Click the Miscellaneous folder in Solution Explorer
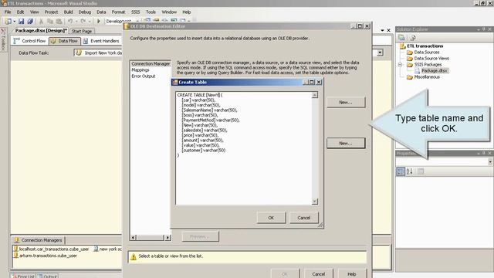 tap(423, 77)
